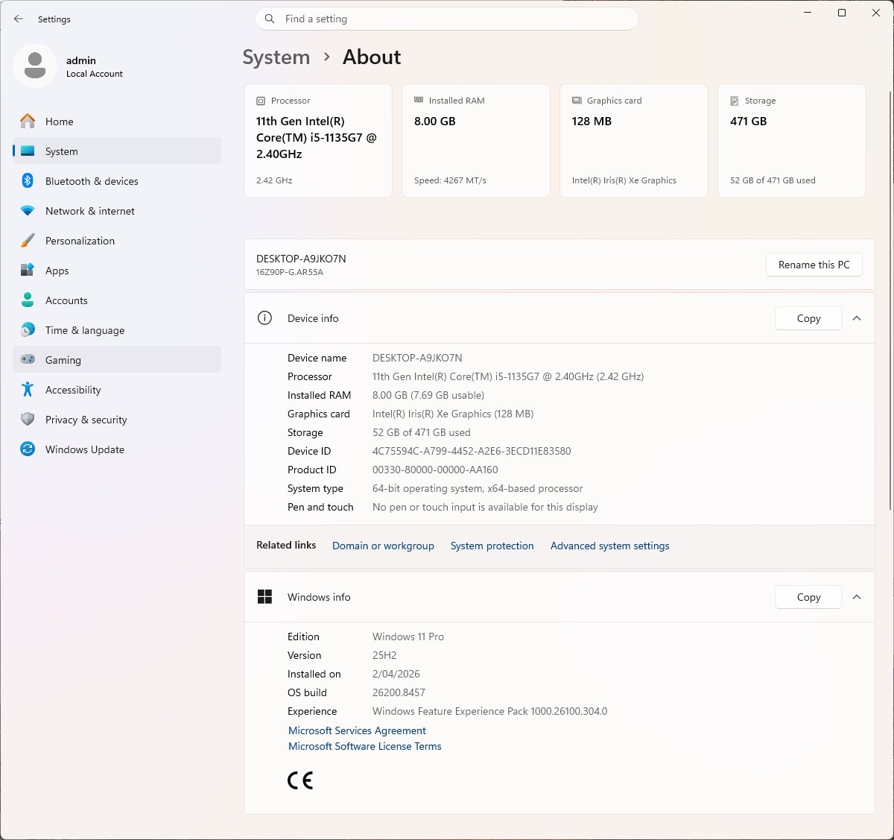Click the search magnifier icon

(x=270, y=19)
